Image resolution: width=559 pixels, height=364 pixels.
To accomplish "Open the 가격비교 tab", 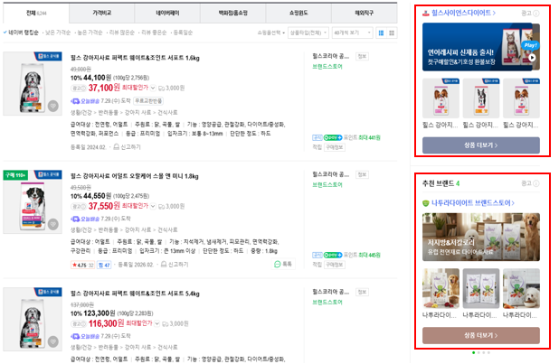I will 101,14.
